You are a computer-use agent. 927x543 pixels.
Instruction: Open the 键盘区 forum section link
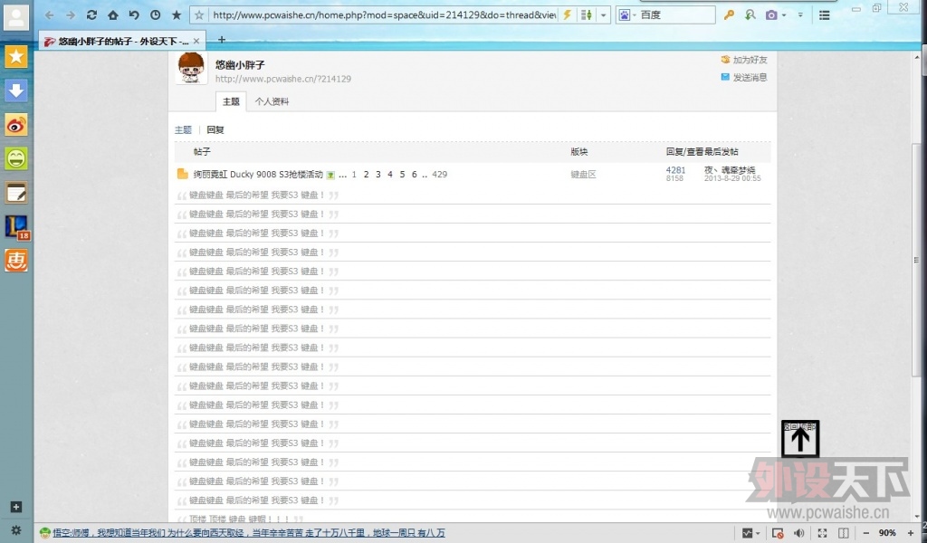[583, 175]
